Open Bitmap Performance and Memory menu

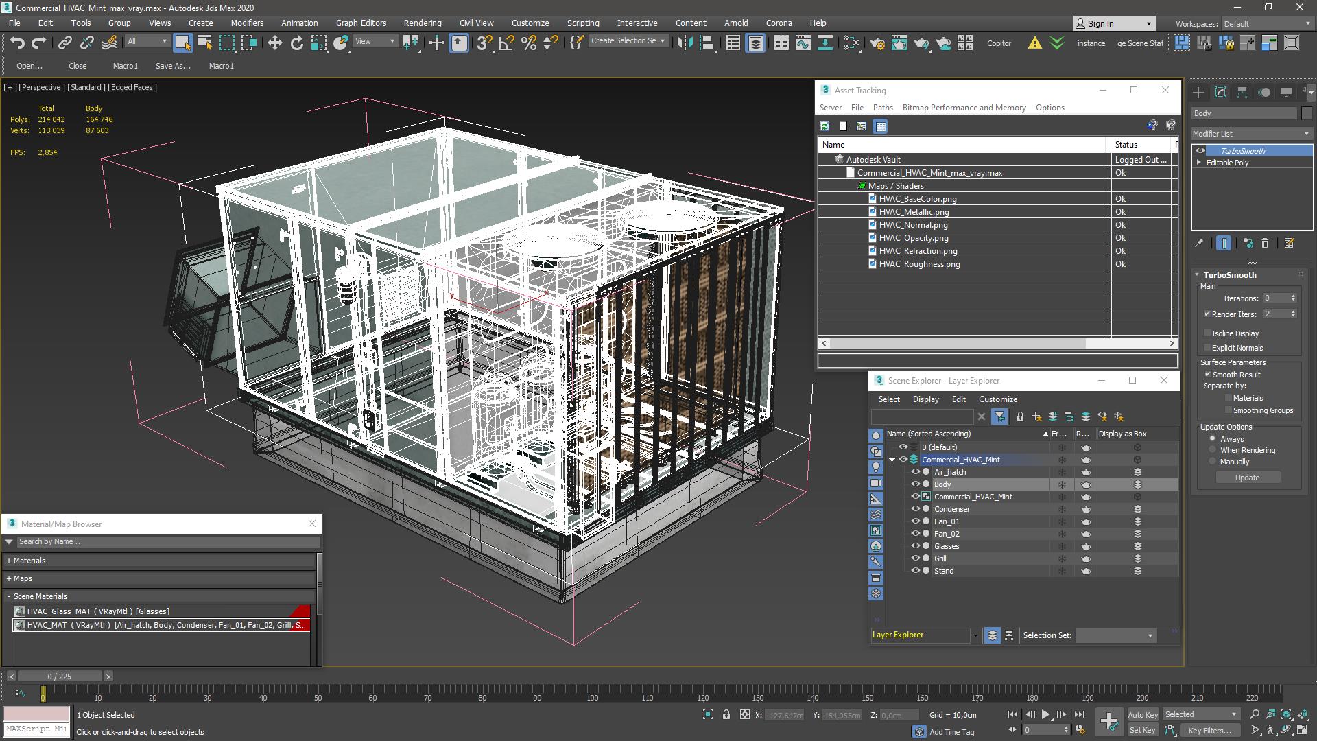964,108
